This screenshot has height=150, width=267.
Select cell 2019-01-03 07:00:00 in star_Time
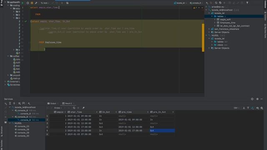click(79, 134)
